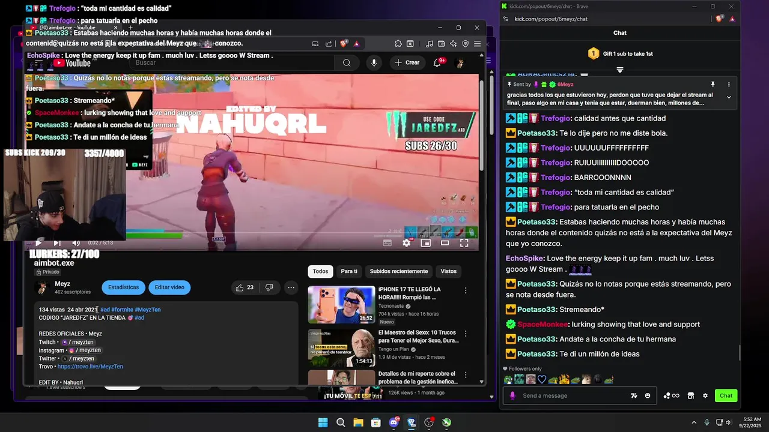
Task: Open Windows Start menu
Action: point(323,422)
